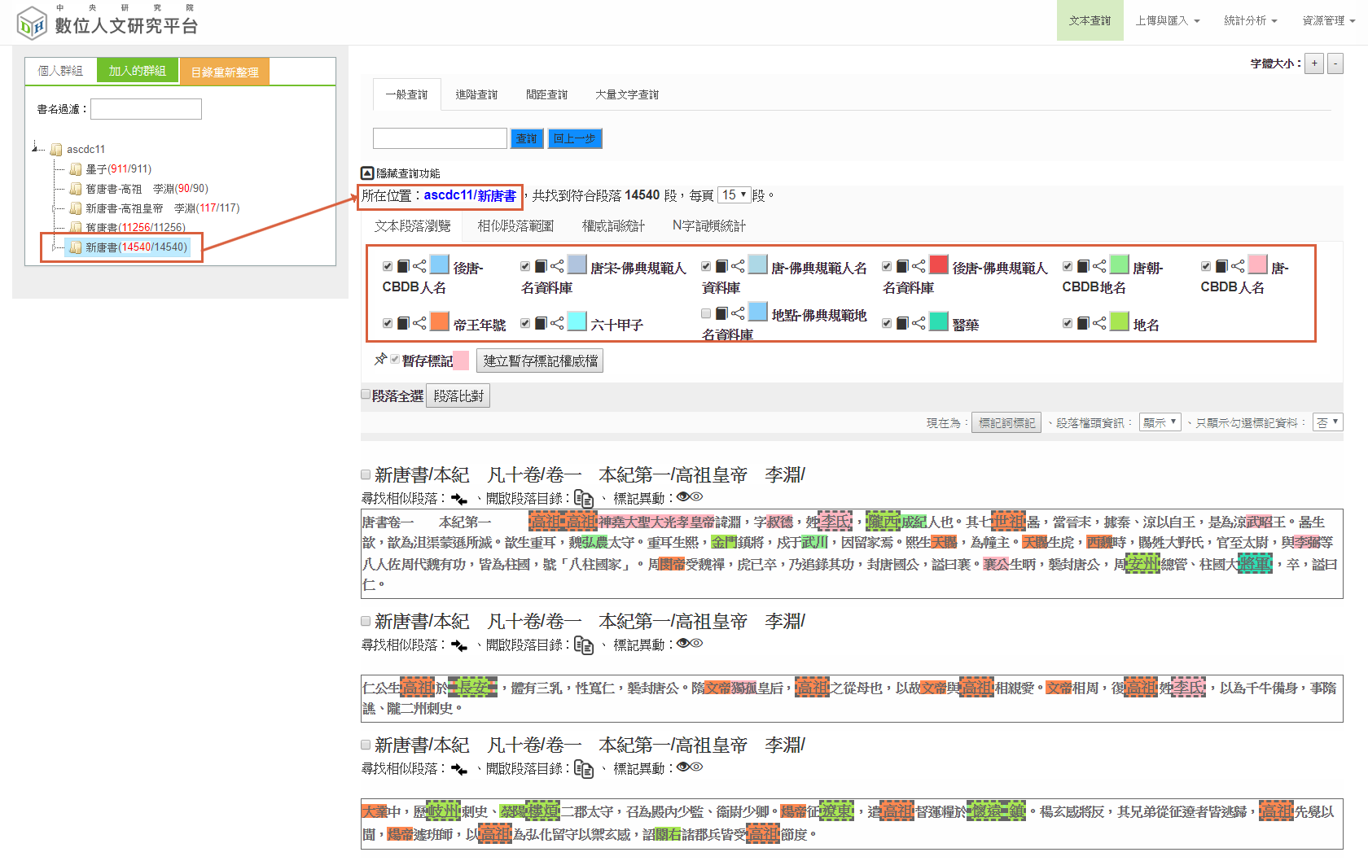Click share icon beside 帝王年號 tag
This screenshot has width=1368, height=861.
click(x=419, y=323)
